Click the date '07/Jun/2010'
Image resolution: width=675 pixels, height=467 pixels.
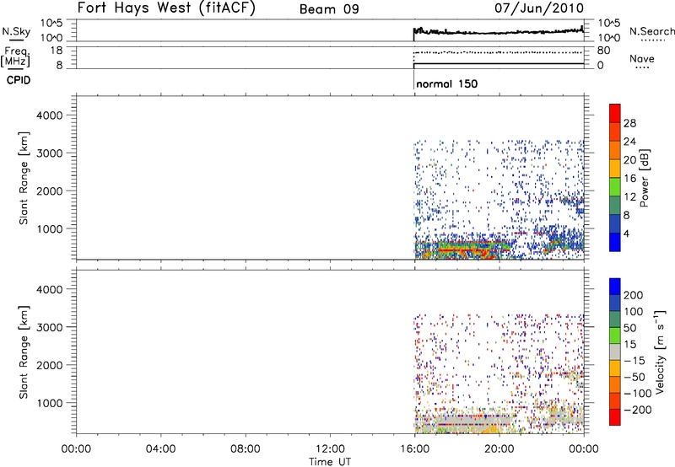click(539, 8)
